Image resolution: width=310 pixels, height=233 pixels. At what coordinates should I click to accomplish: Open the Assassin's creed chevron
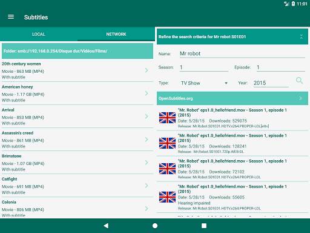click(x=147, y=140)
